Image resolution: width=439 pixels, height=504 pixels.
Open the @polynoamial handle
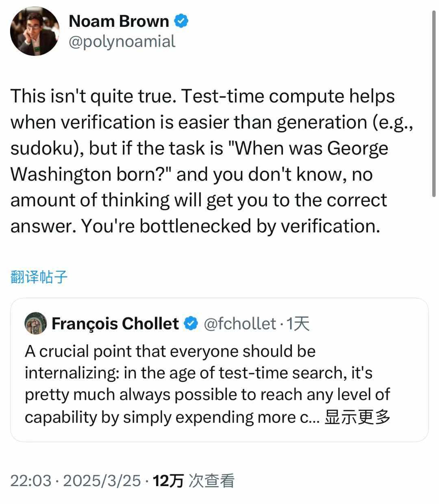tap(122, 41)
